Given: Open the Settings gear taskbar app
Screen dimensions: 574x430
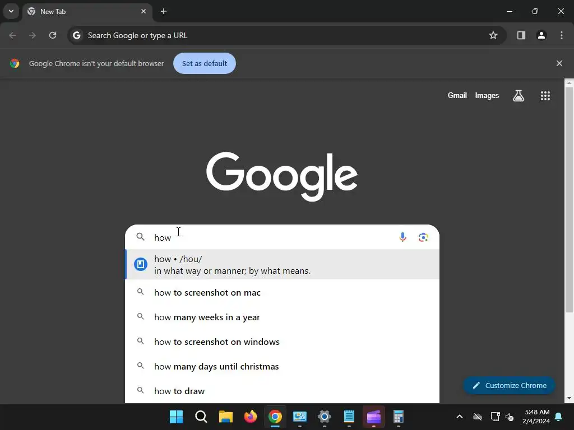Looking at the screenshot, I should pos(325,417).
